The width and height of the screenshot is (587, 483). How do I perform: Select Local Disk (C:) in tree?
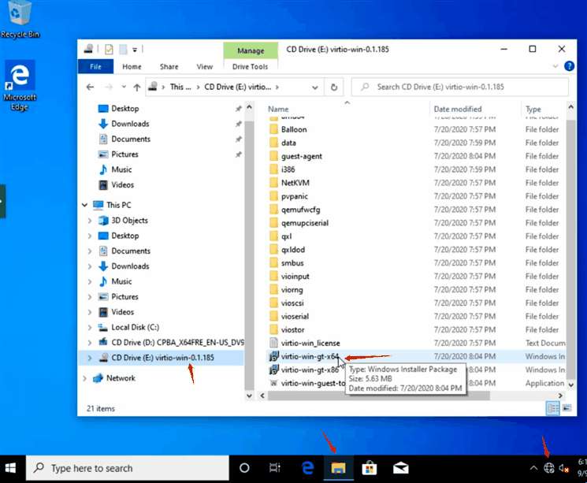[136, 327]
